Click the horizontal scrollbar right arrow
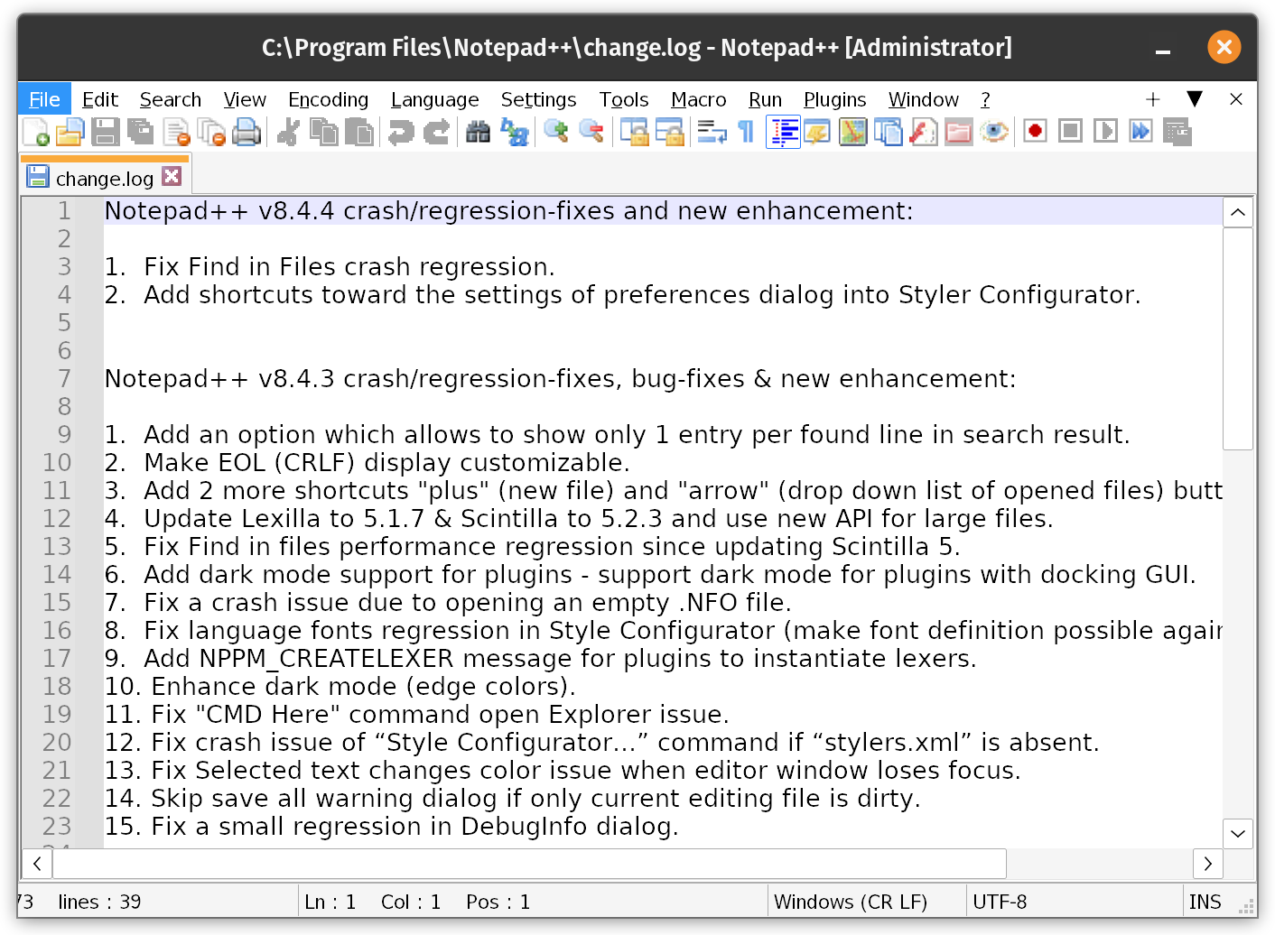 tap(1208, 864)
